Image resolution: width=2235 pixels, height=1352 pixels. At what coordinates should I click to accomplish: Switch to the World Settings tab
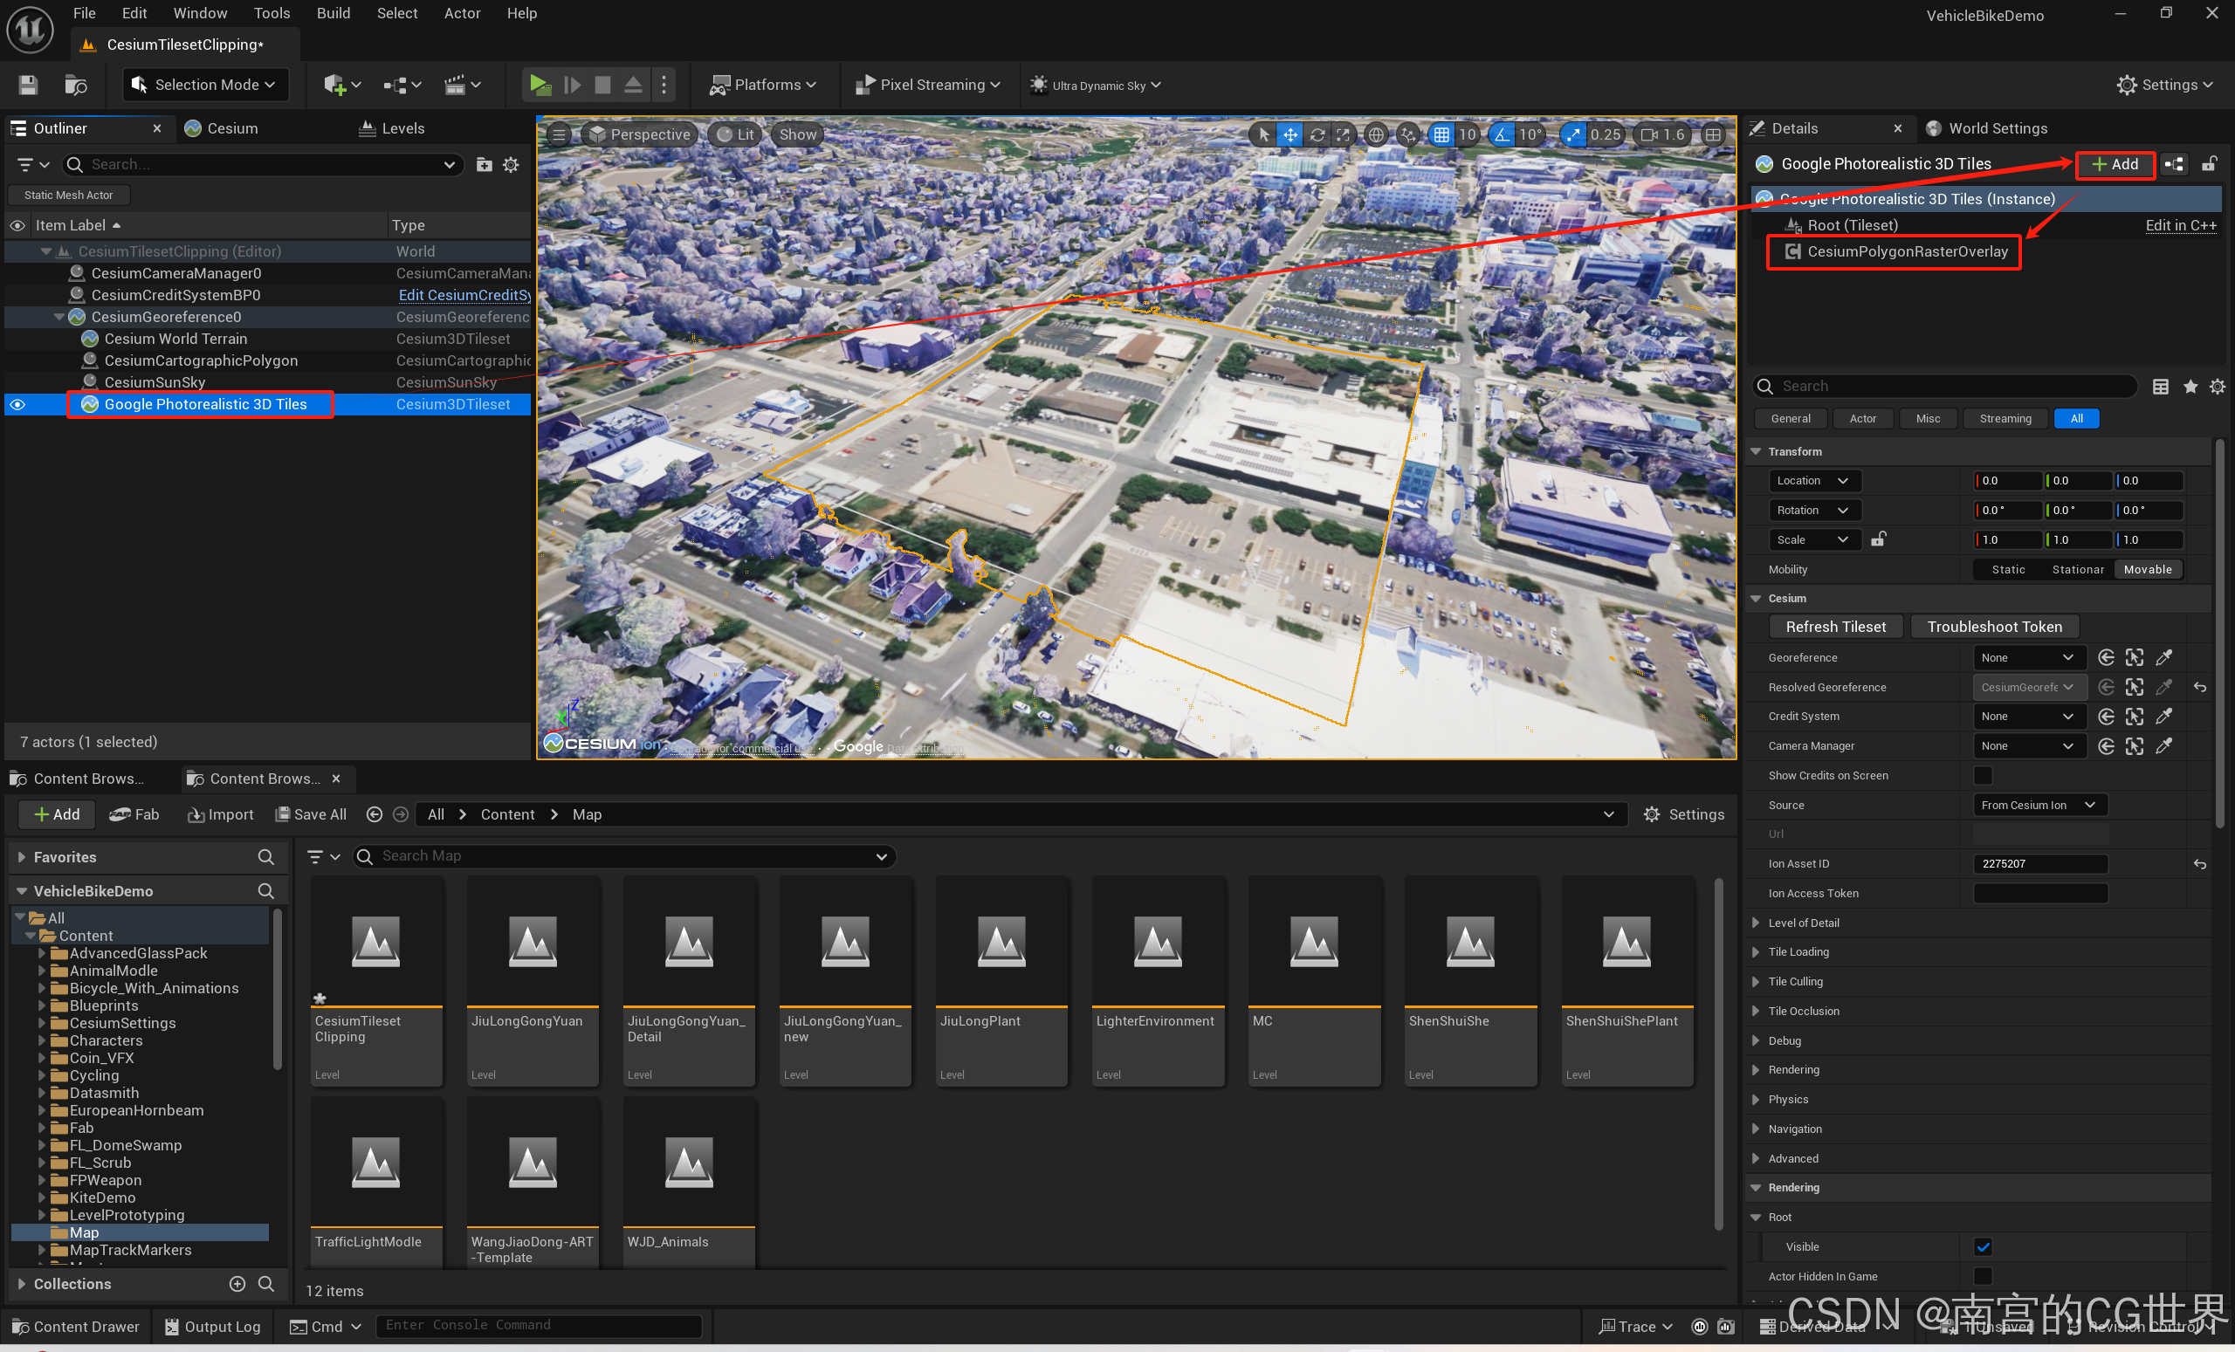1997,127
